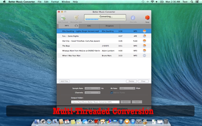Open Messages from the Dock
The width and height of the screenshot is (202, 126).
click(x=85, y=121)
